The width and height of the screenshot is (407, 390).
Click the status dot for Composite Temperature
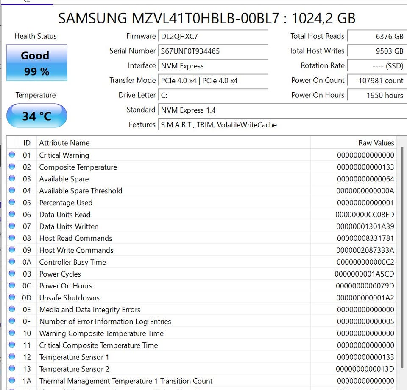click(12, 167)
